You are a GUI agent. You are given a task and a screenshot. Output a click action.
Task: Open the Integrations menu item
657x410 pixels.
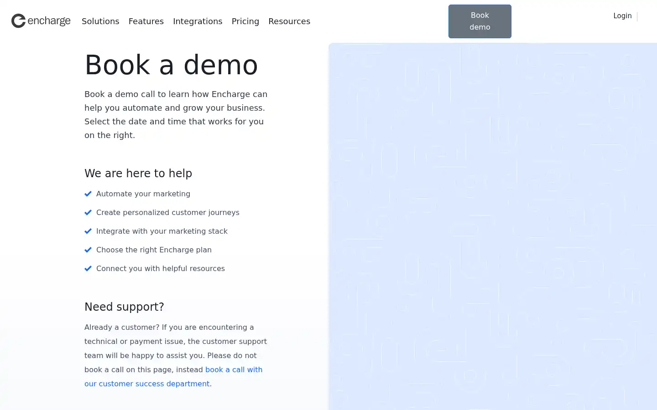[198, 21]
